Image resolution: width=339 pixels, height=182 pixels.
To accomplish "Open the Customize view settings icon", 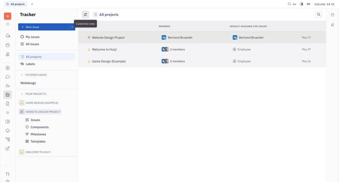I will [x=85, y=15].
